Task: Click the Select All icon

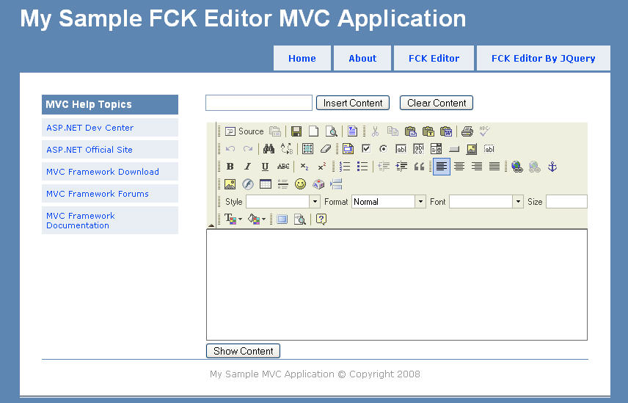Action: 307,149
